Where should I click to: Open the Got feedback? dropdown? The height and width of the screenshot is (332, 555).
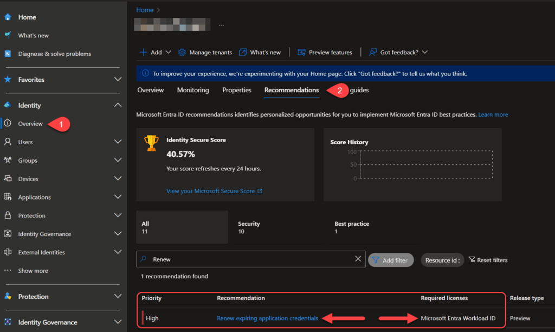tap(398, 53)
